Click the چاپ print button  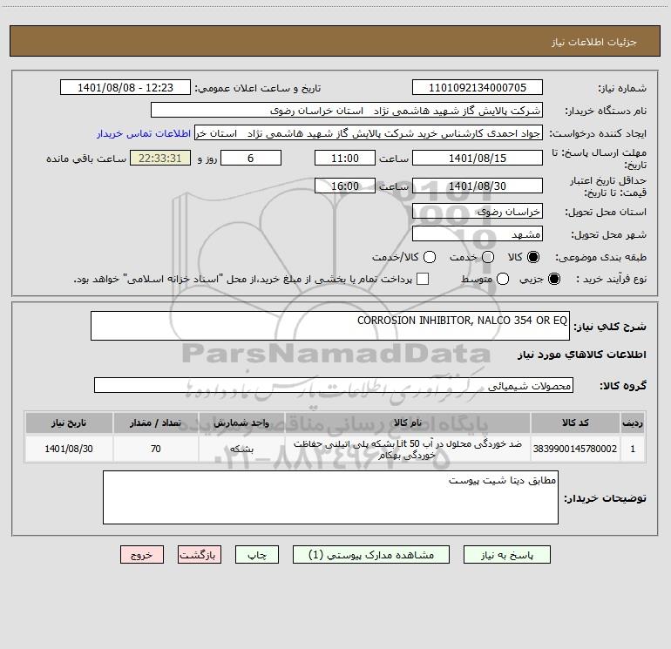pyautogui.click(x=257, y=555)
